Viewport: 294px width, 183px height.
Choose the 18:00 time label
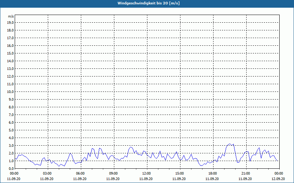[213, 173]
